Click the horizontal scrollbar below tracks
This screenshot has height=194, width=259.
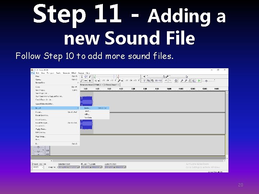point(138,161)
